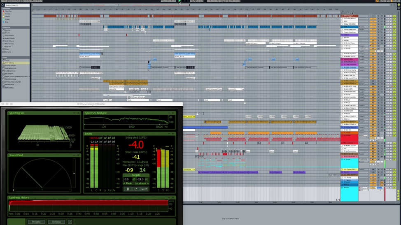
Task: Unfold the KICK track
Action: click(x=342, y=21)
